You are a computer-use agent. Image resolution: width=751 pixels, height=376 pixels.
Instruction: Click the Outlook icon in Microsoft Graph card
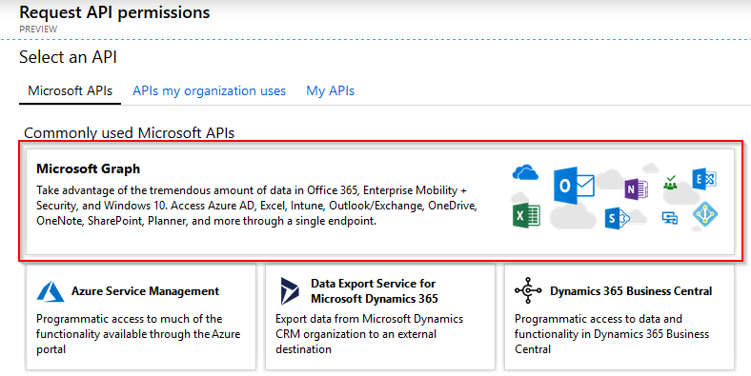click(574, 186)
